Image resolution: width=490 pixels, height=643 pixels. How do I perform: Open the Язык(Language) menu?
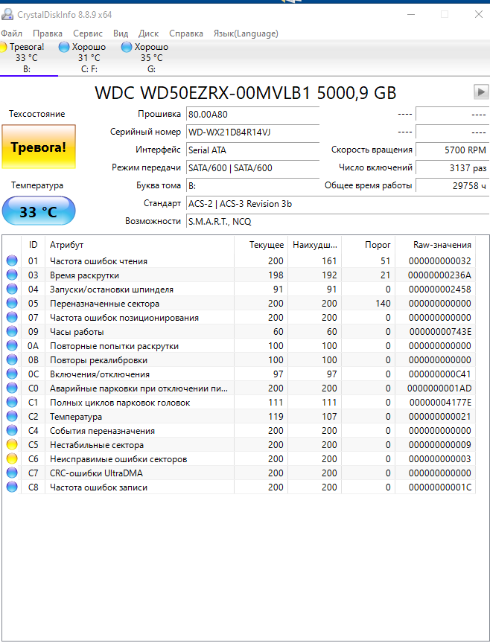246,33
